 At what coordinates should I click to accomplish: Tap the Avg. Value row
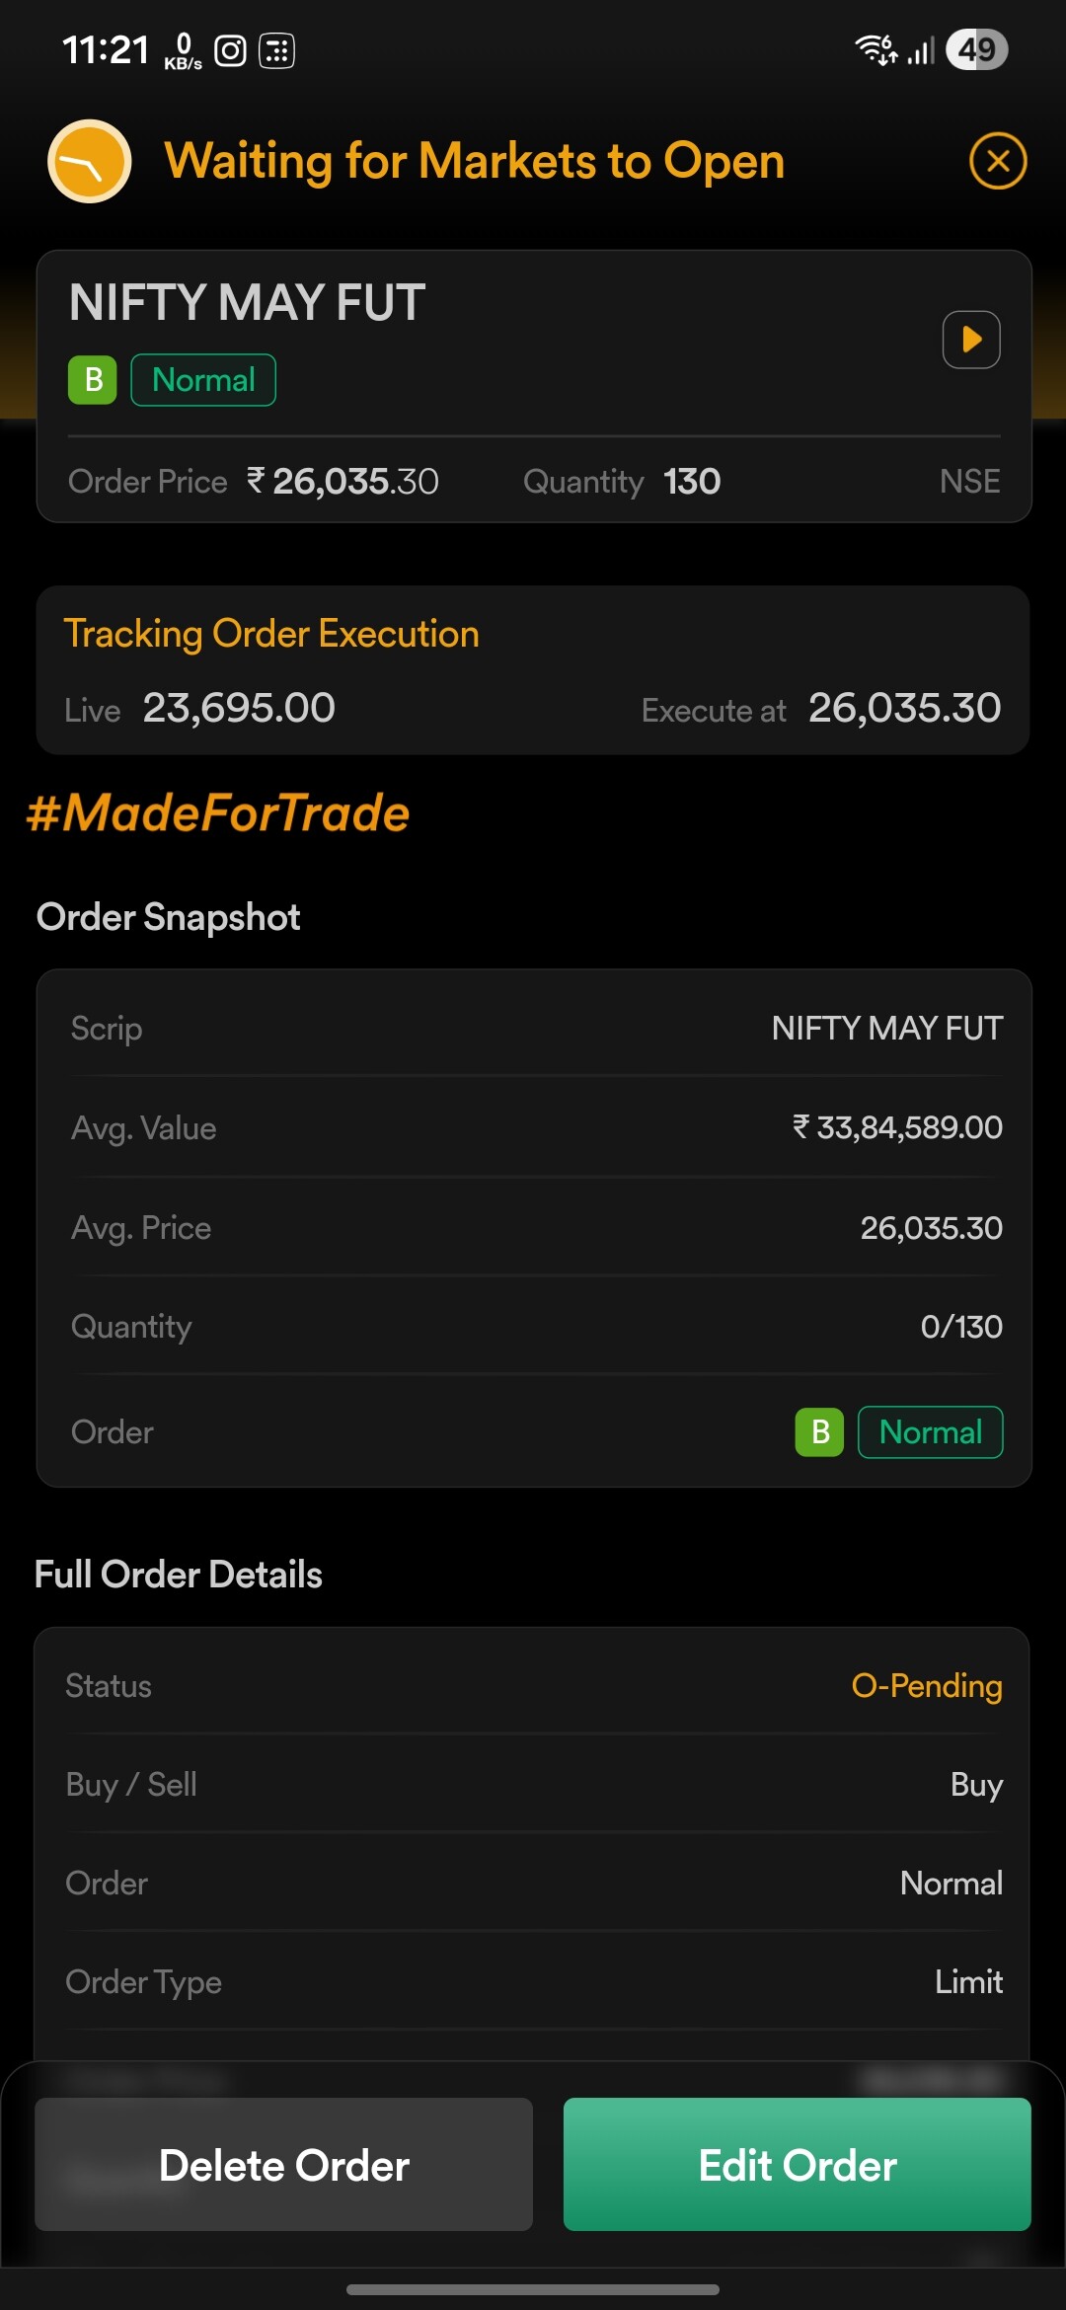(x=536, y=1127)
